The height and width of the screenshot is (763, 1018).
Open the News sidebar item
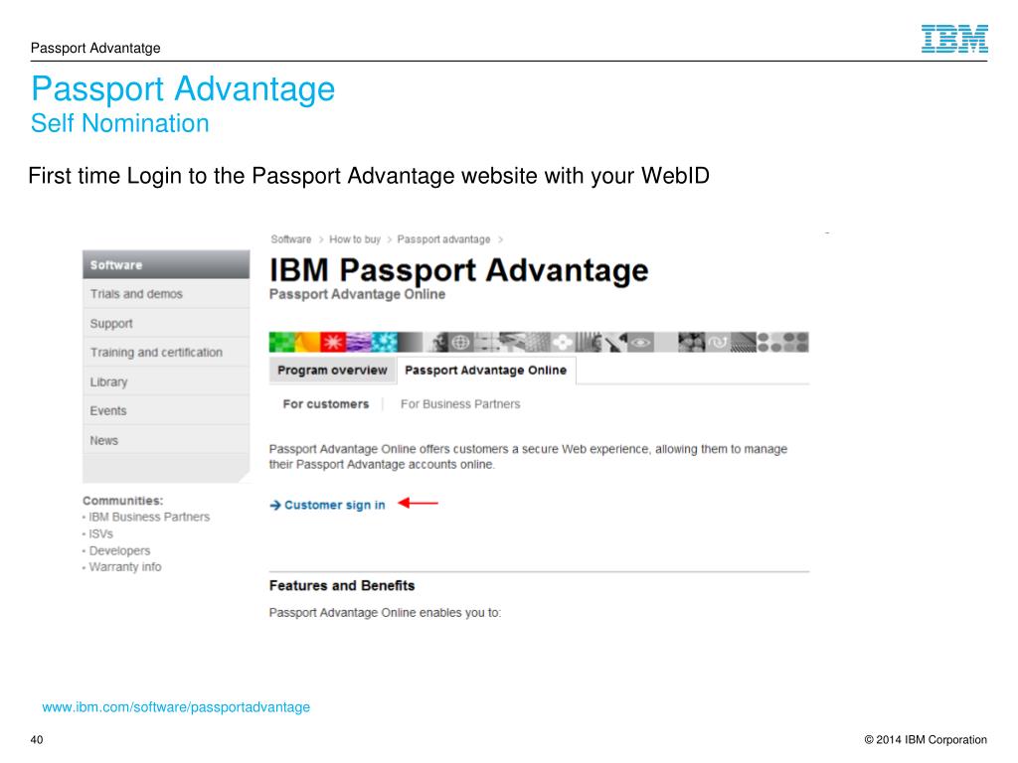[166, 440]
